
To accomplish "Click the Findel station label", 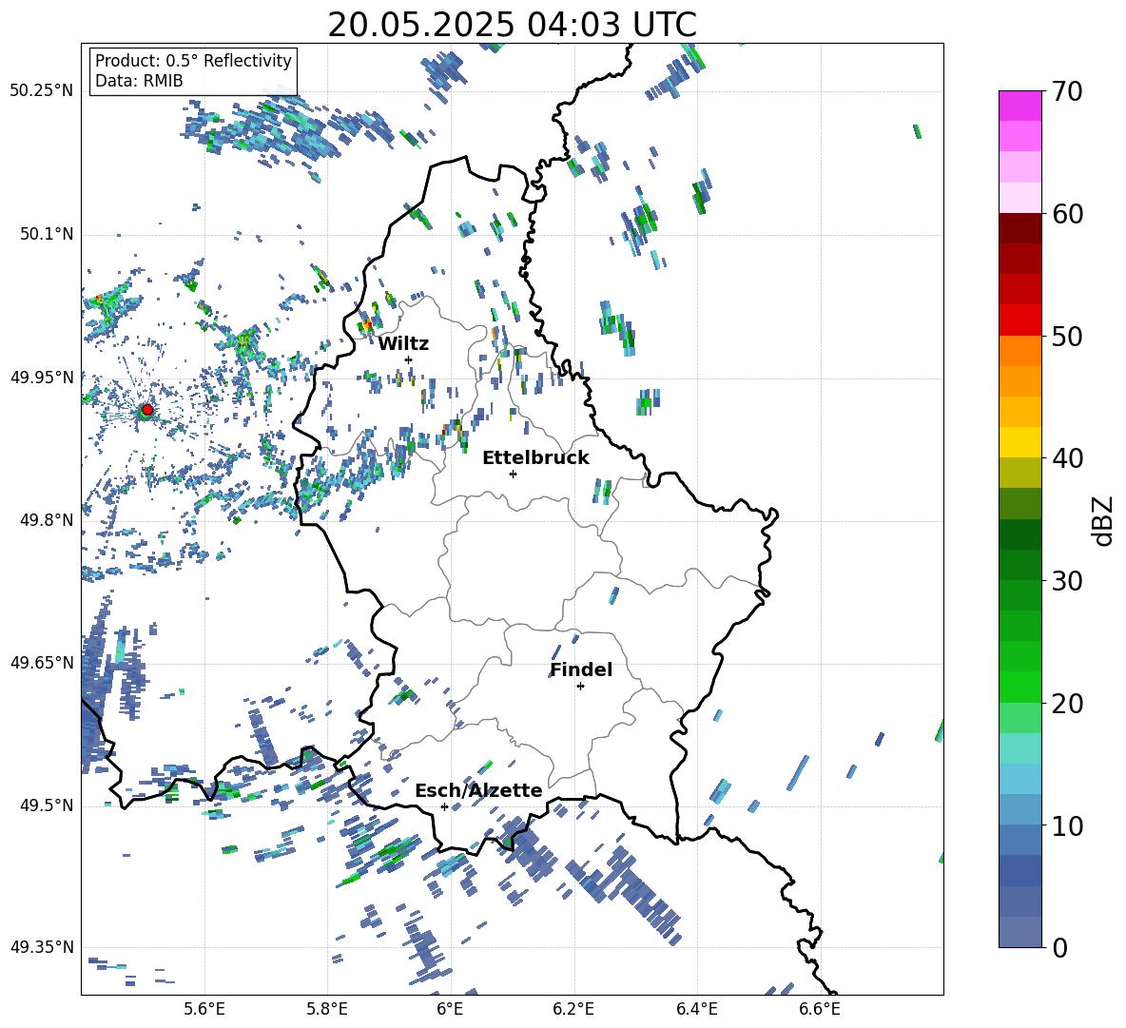I will [x=581, y=669].
